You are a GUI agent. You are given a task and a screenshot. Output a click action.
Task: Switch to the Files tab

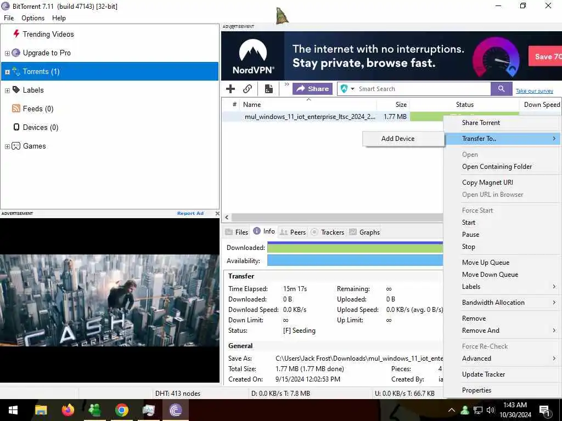pos(237,232)
